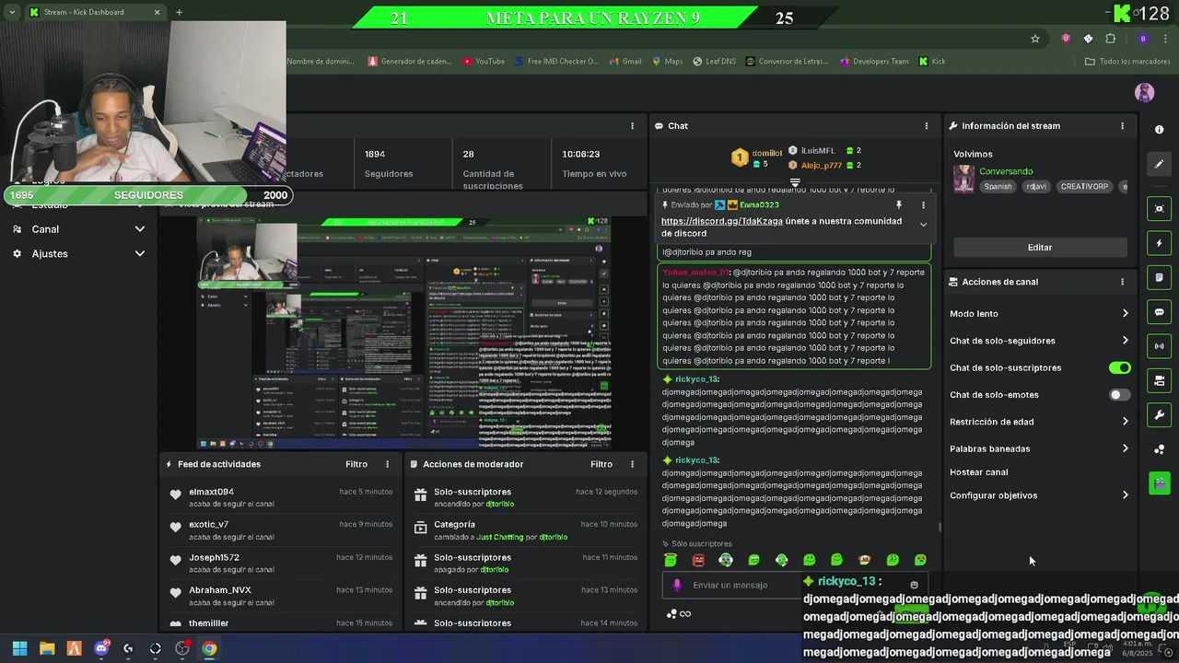Collapse the pinned message chevron
Screen dimensions: 1179x663
point(923,224)
